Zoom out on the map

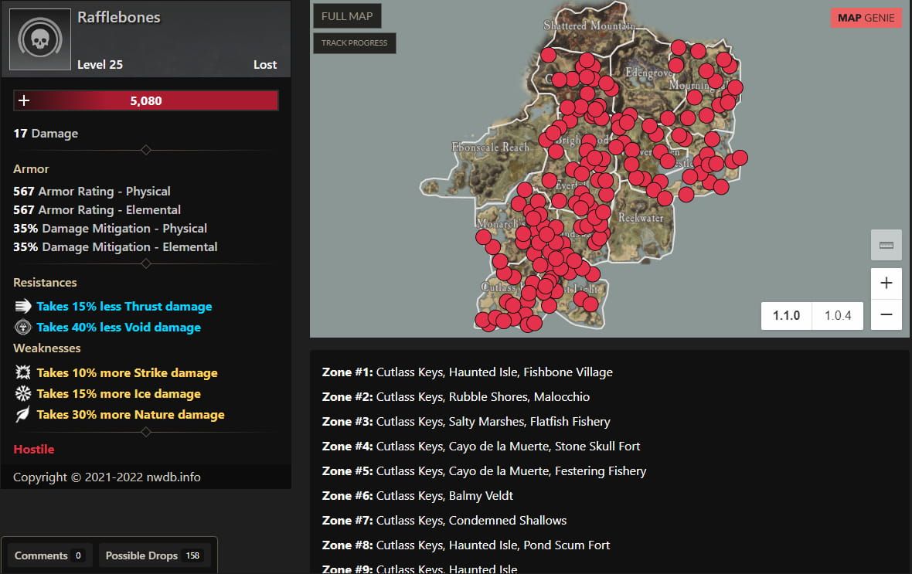(886, 314)
